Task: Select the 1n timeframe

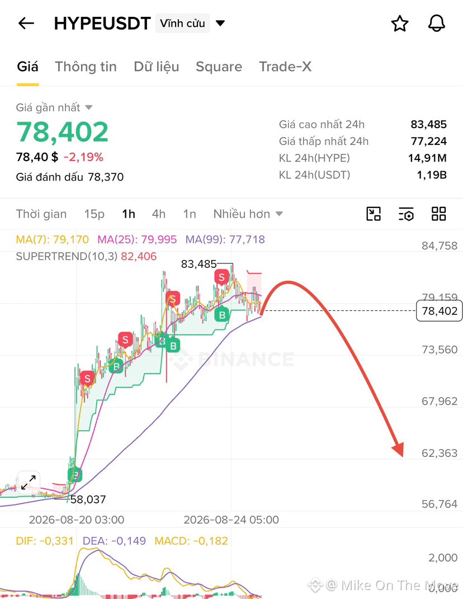Action: click(190, 214)
